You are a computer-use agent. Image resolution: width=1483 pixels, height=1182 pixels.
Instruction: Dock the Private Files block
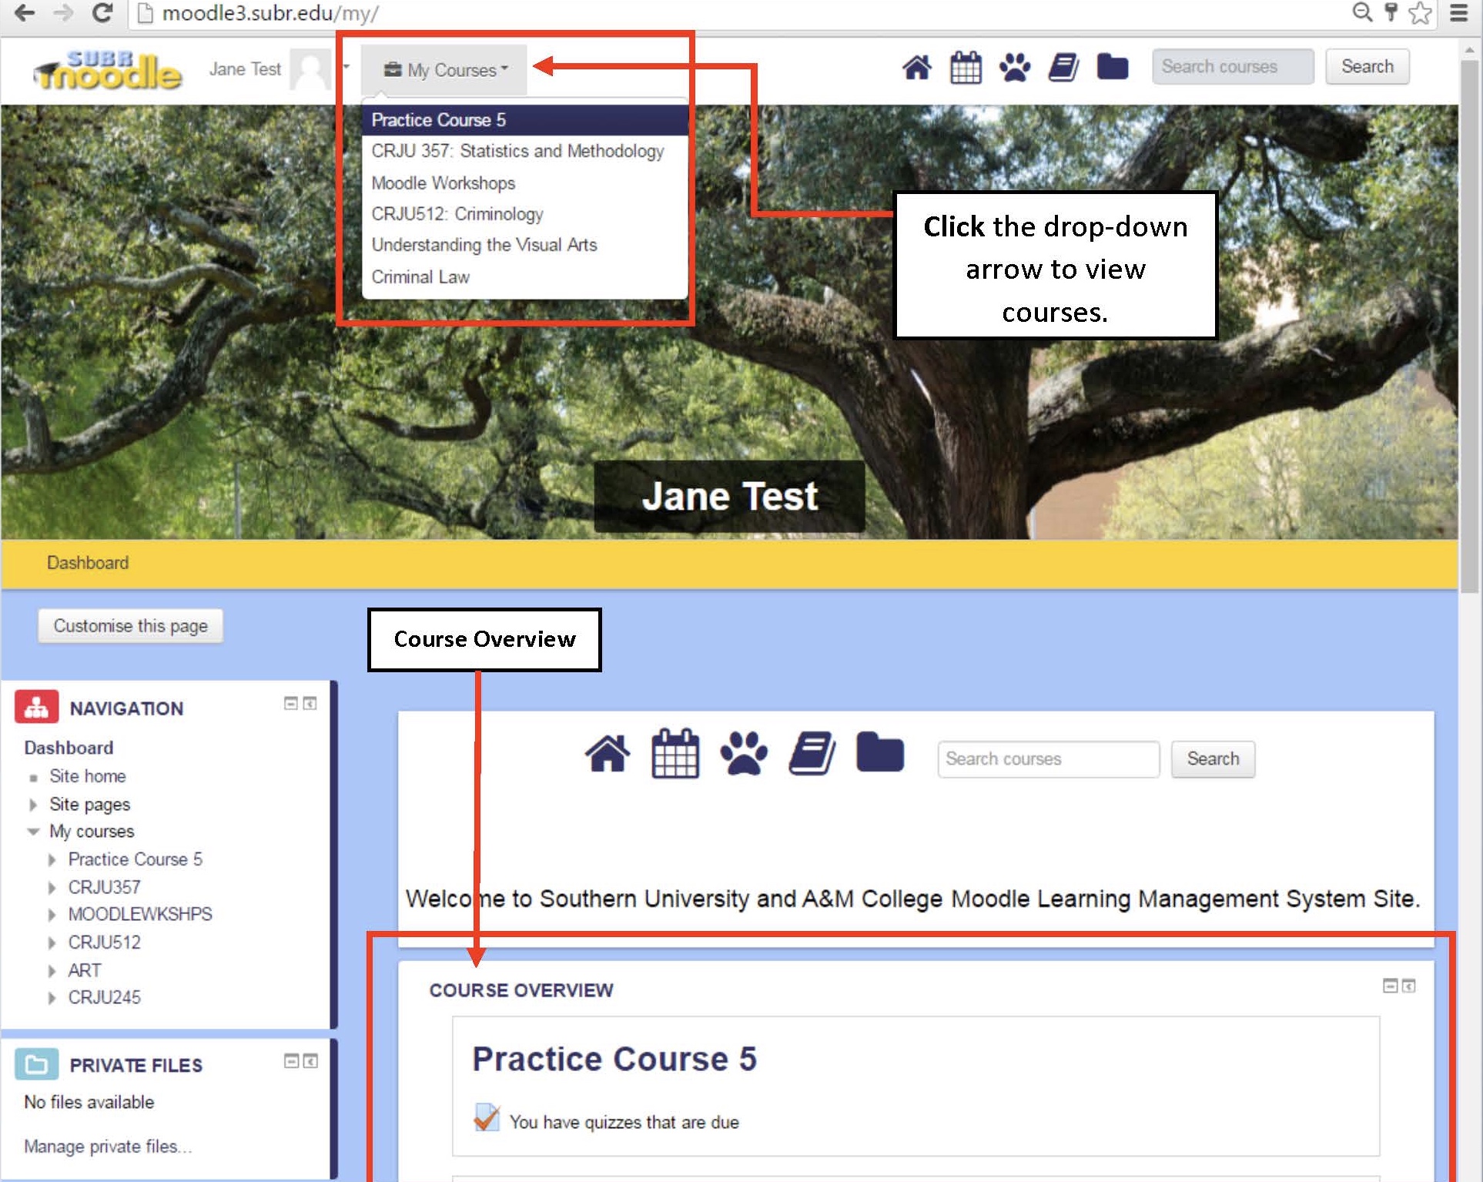(310, 1061)
